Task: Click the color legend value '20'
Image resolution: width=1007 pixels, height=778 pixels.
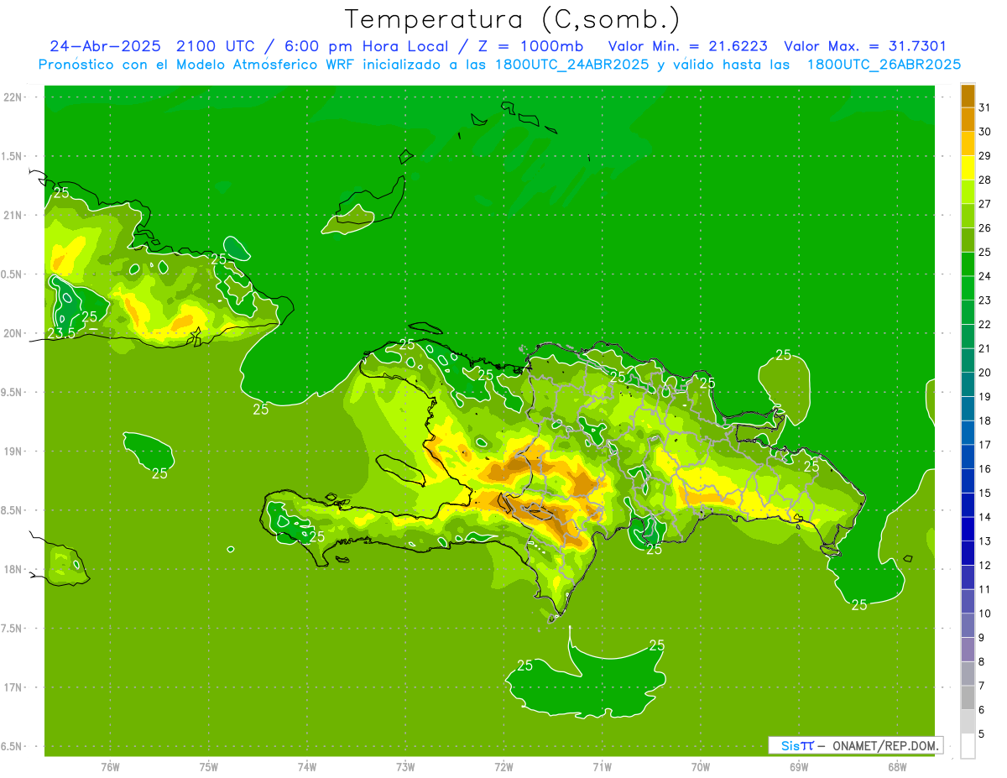Action: pyautogui.click(x=985, y=372)
